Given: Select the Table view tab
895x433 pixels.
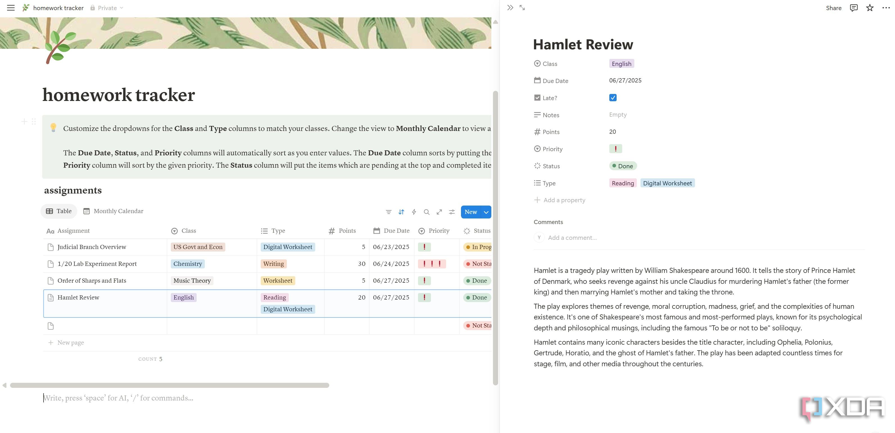Looking at the screenshot, I should click(59, 211).
